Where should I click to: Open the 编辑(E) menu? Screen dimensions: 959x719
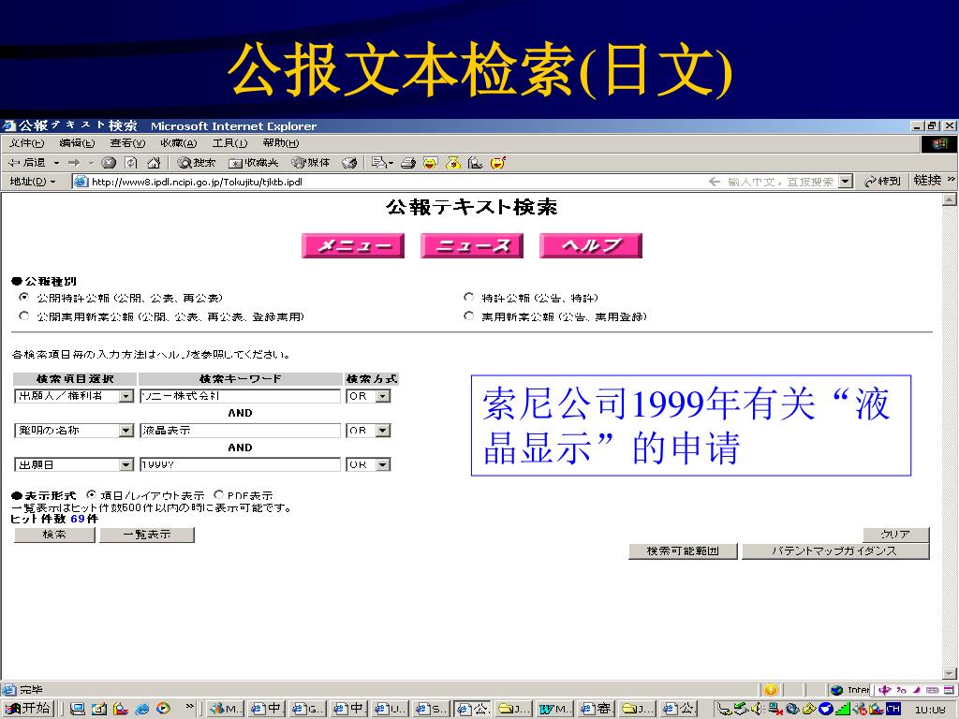click(x=77, y=143)
